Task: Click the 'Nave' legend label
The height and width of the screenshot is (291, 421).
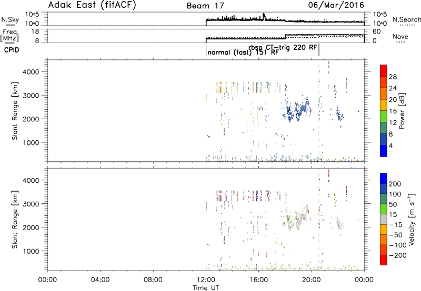Action: (400, 36)
